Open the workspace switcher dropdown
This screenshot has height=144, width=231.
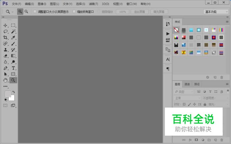216,12
